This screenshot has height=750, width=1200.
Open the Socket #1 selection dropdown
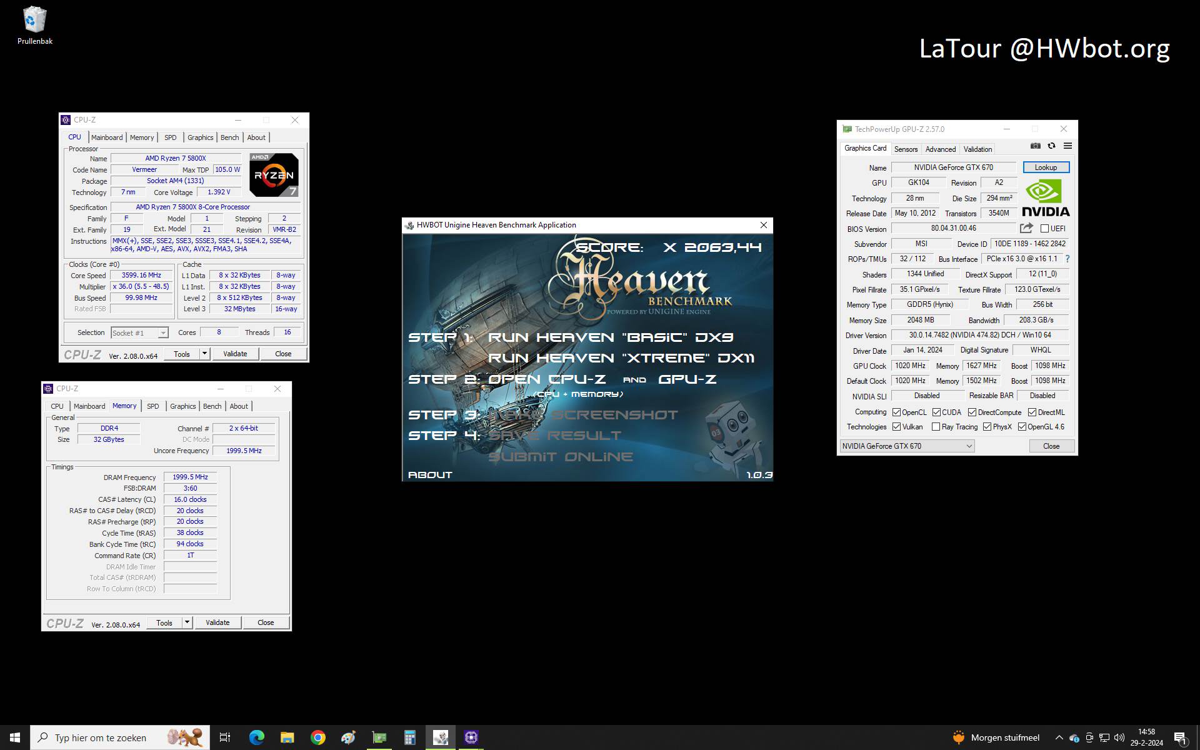pos(139,333)
